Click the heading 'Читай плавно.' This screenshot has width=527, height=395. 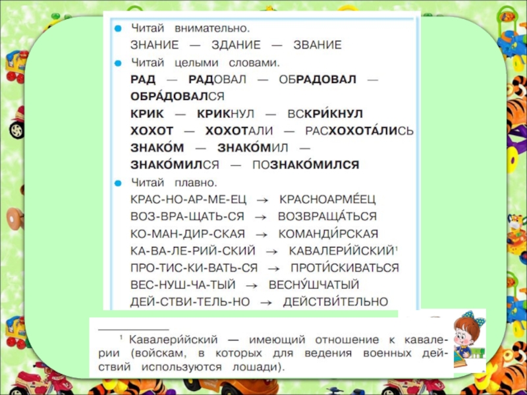[x=174, y=183]
